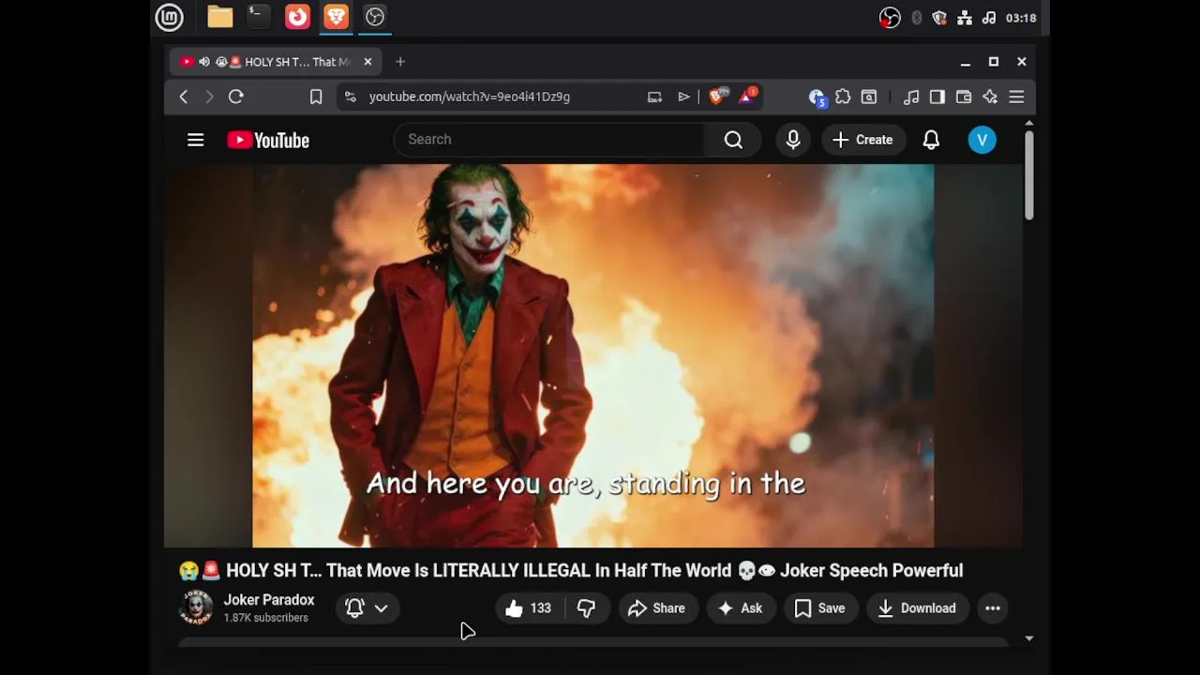Screen dimensions: 1200x675
Task: Toggle the subscription notification bell
Action: point(354,608)
